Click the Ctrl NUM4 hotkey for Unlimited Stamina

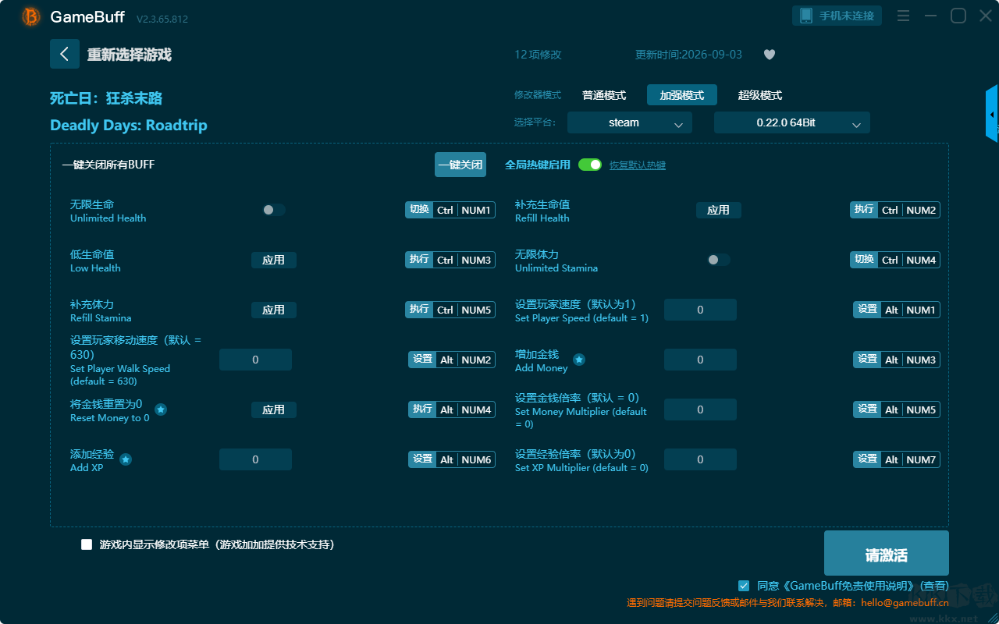(x=895, y=260)
